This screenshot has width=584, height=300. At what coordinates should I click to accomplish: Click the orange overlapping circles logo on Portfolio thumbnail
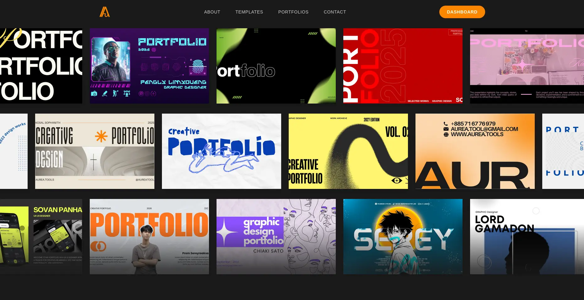(x=98, y=246)
